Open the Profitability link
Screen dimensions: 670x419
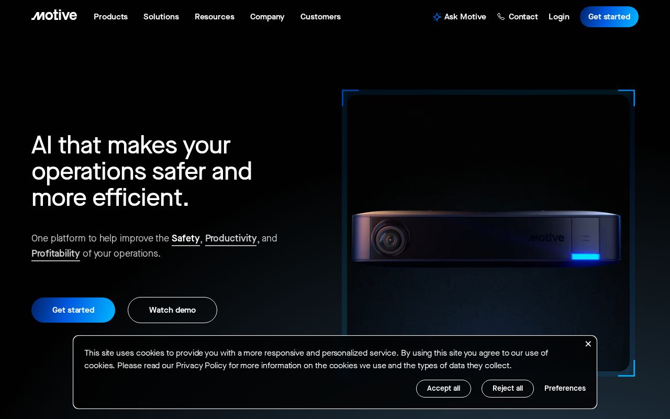click(55, 253)
